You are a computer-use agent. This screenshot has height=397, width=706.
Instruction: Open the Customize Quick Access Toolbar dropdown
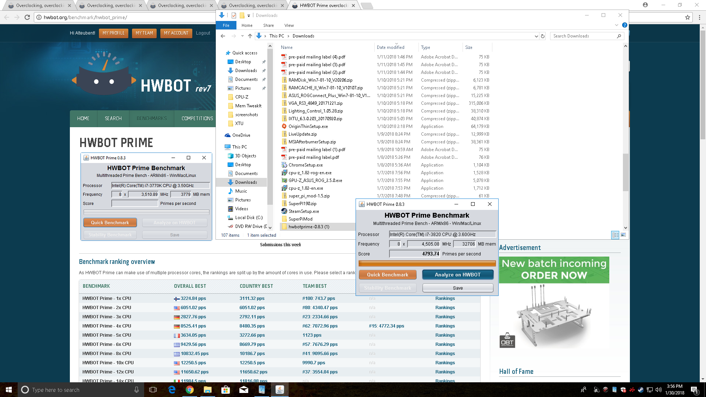tap(249, 15)
